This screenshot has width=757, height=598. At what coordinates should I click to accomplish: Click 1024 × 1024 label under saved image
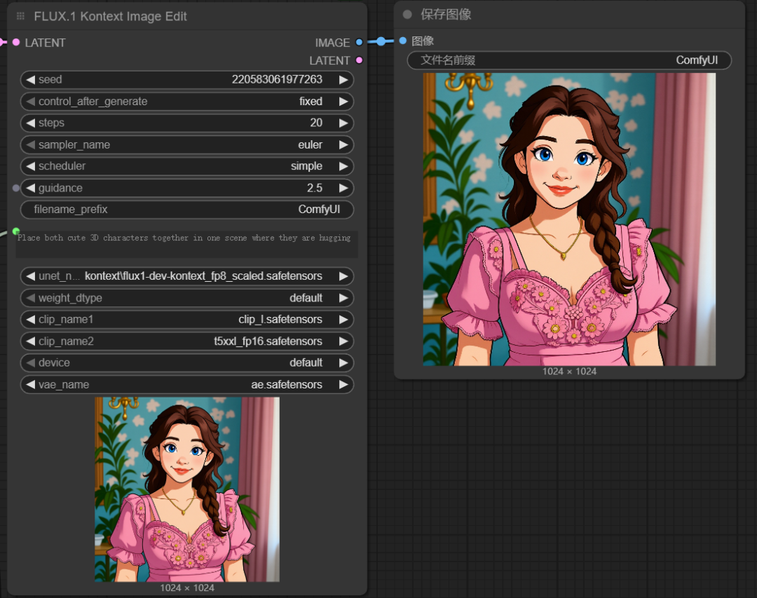pos(569,372)
